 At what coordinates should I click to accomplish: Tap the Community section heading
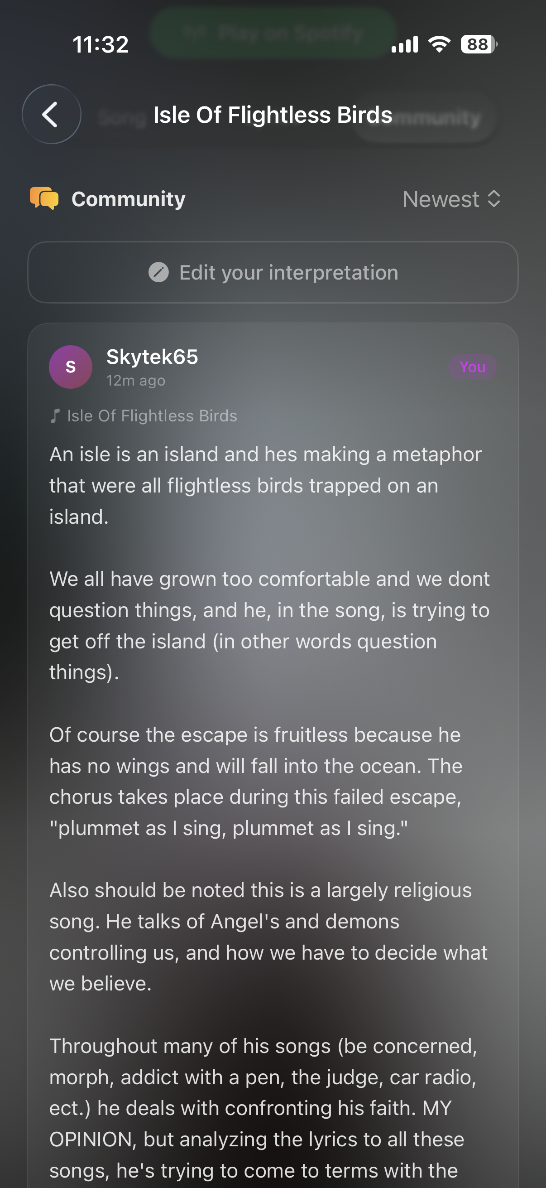tap(128, 199)
